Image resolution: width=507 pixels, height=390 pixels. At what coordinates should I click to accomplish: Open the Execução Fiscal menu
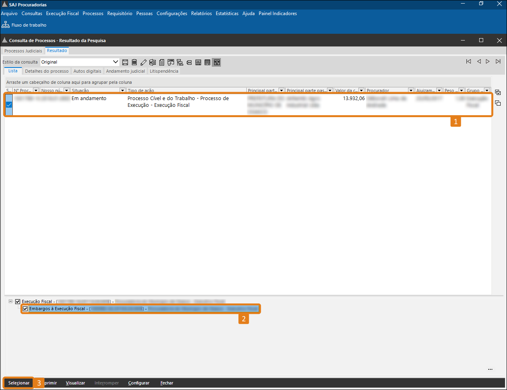pos(62,14)
